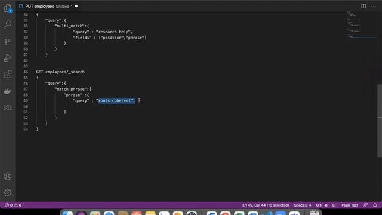Change end of line sequence LF
This screenshot has height=215, width=382.
334,205
